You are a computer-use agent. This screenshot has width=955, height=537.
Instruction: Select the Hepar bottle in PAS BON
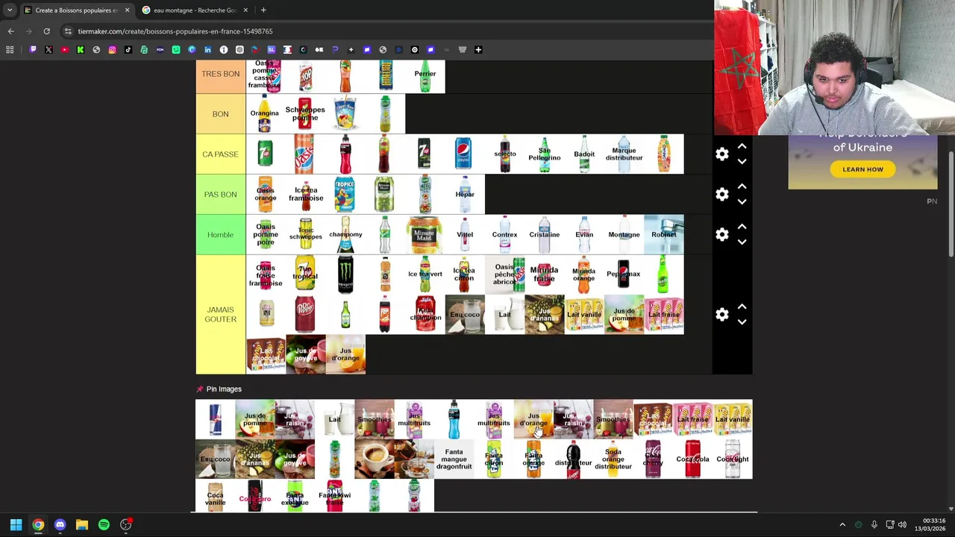[x=464, y=195]
